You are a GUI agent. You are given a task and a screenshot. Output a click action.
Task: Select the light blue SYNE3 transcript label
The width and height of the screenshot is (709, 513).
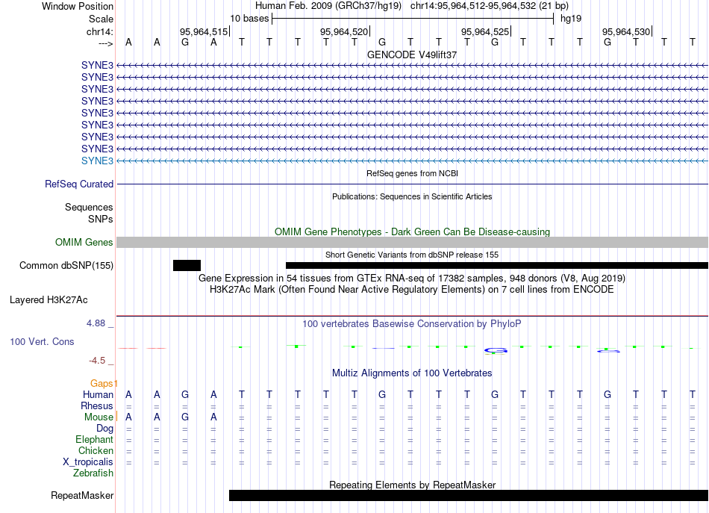tap(97, 161)
